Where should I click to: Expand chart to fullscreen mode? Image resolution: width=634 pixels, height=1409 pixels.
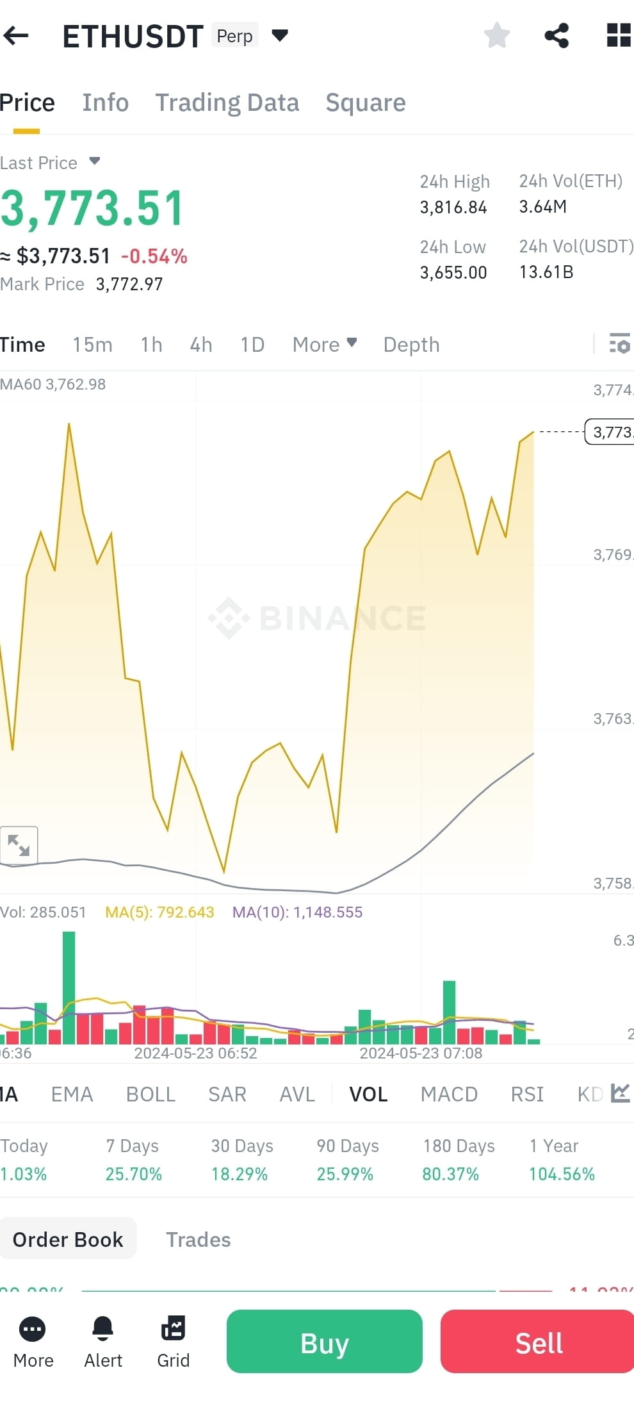pyautogui.click(x=20, y=846)
